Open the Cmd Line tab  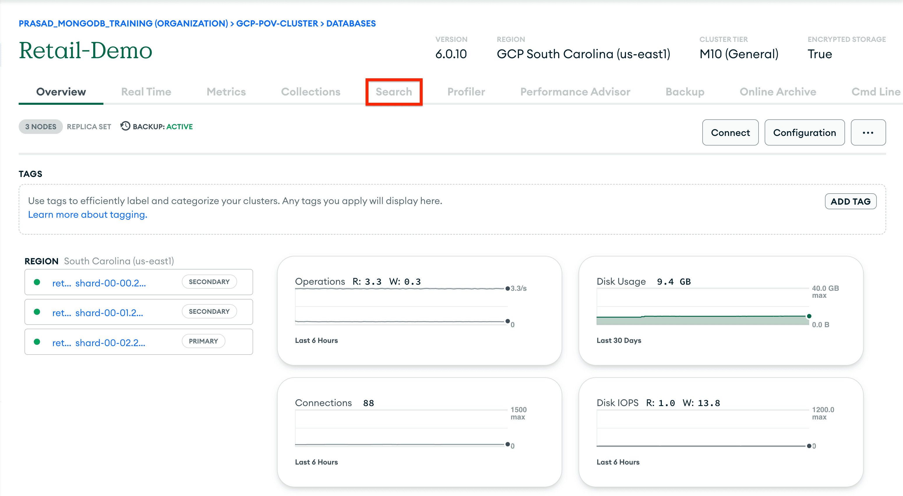point(876,92)
